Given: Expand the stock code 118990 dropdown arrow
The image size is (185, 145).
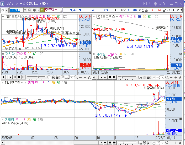Looking at the screenshot, I should 25,10.
